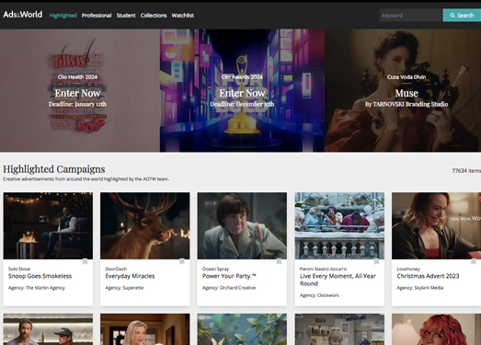Open the Peroni Nastro Azzurro thumbnail
This screenshot has height=345, width=481.
[339, 225]
